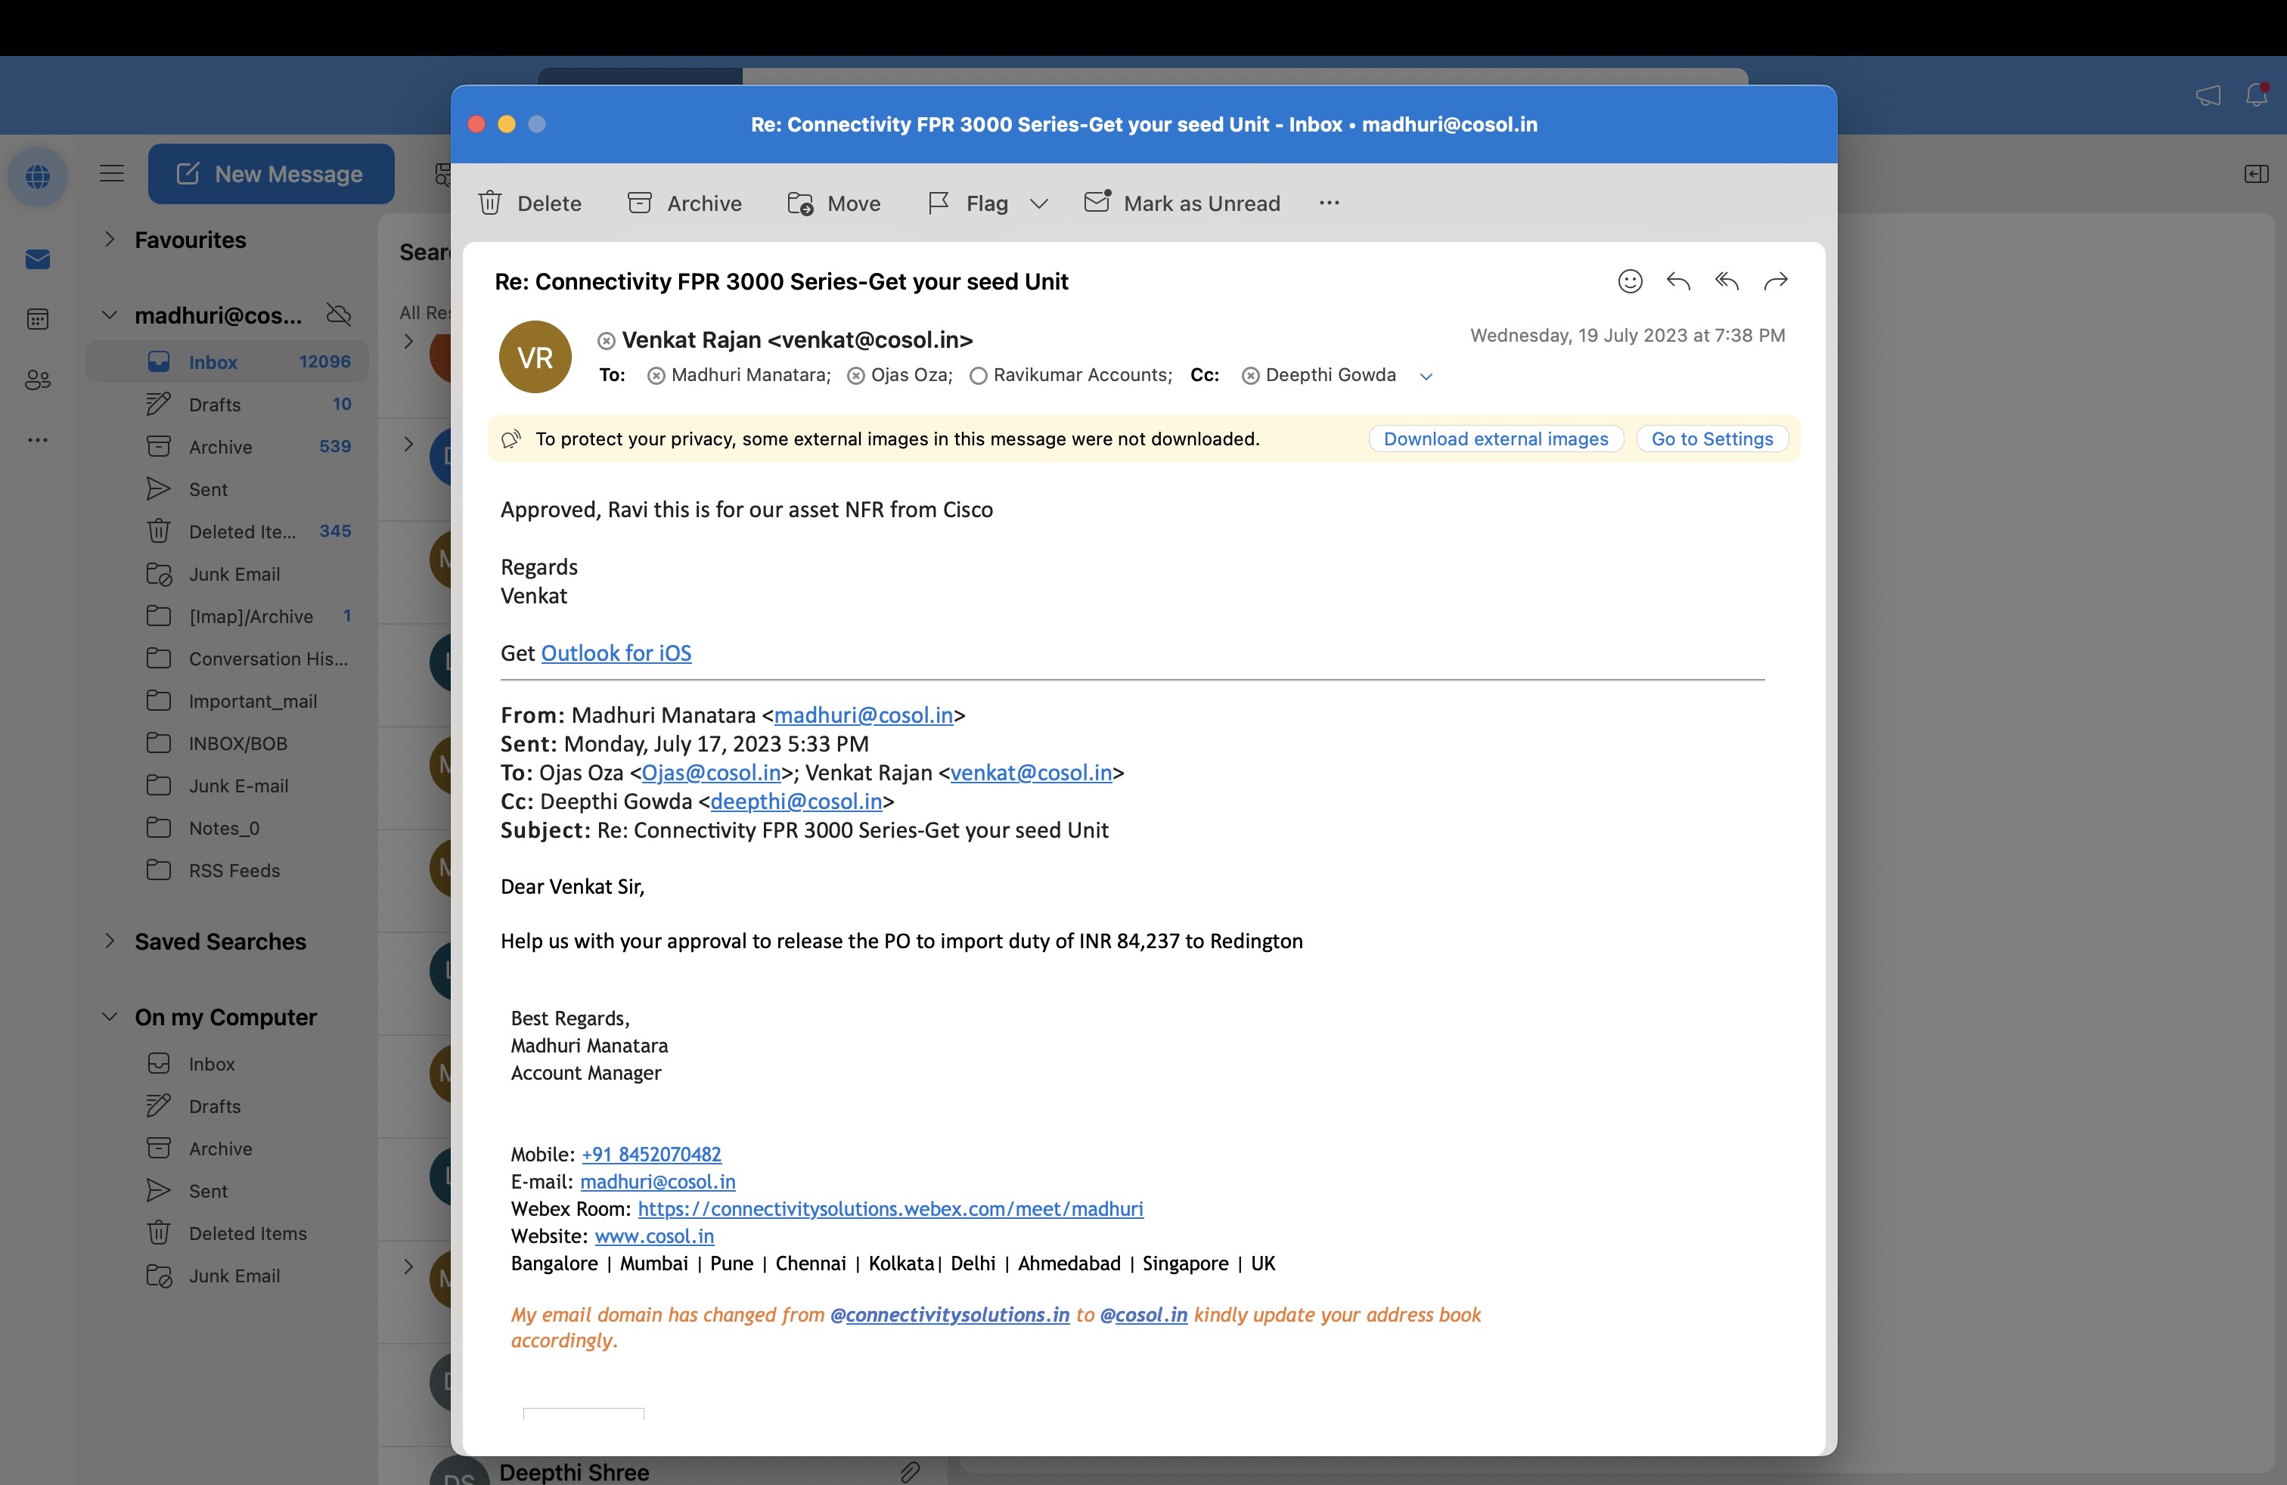The width and height of the screenshot is (2287, 1485).
Task: Click the emoji reaction smiley icon
Action: tap(1630, 281)
